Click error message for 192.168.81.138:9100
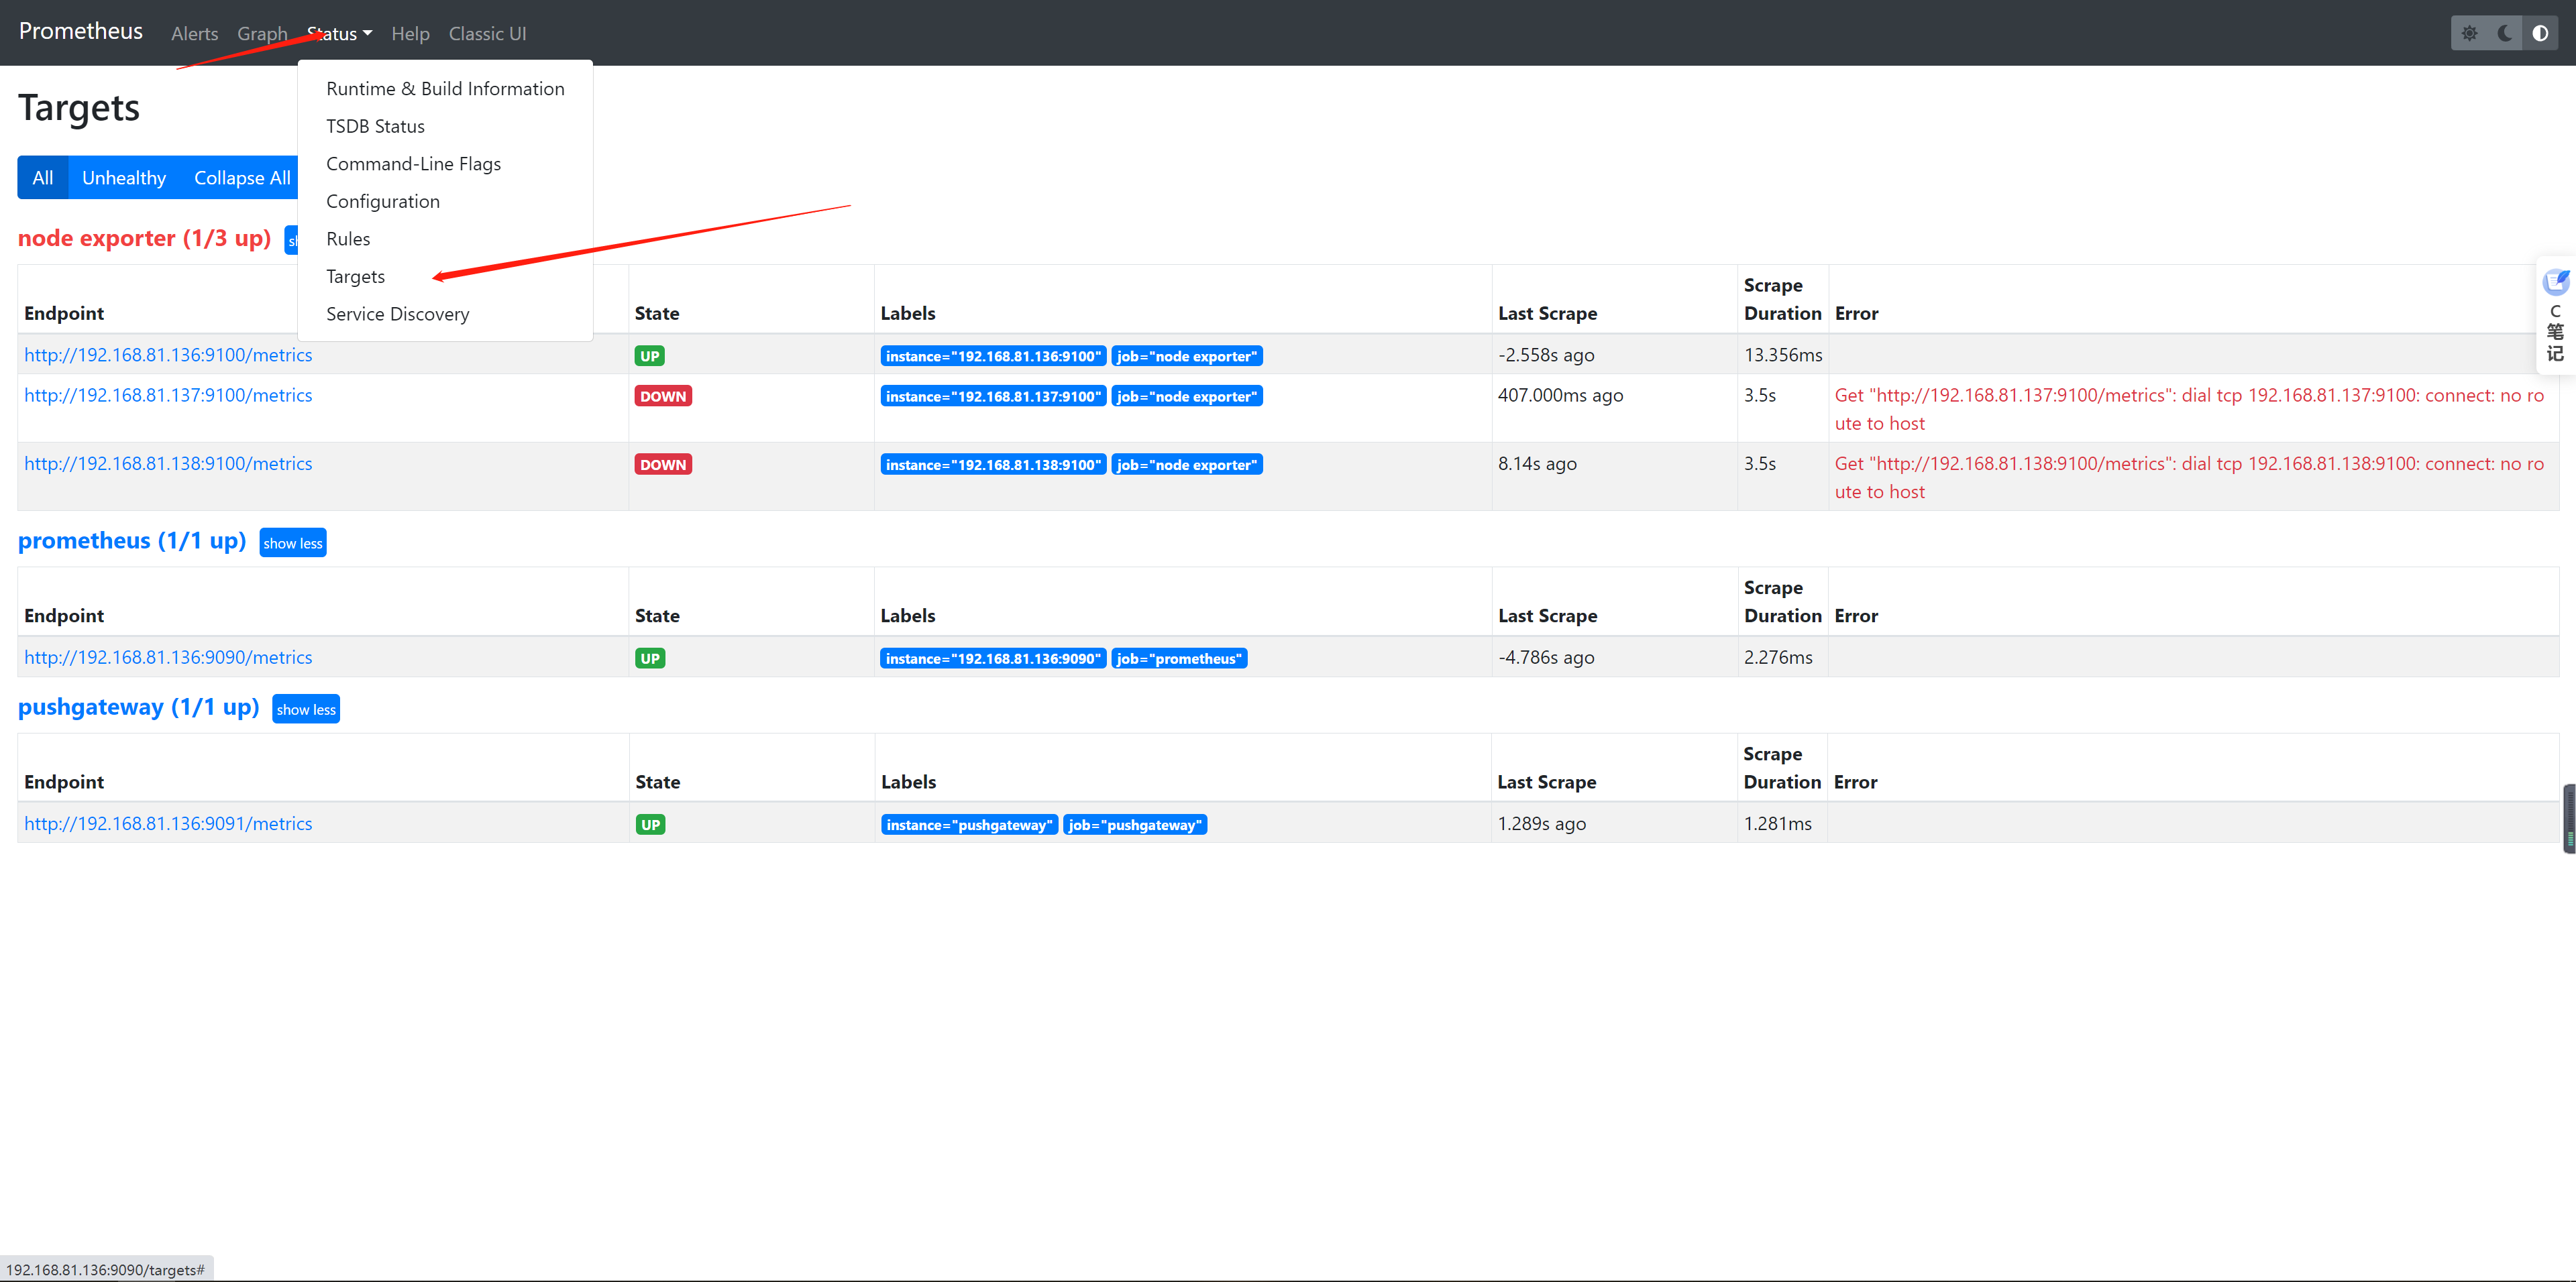This screenshot has height=1282, width=2576. pyautogui.click(x=2189, y=477)
